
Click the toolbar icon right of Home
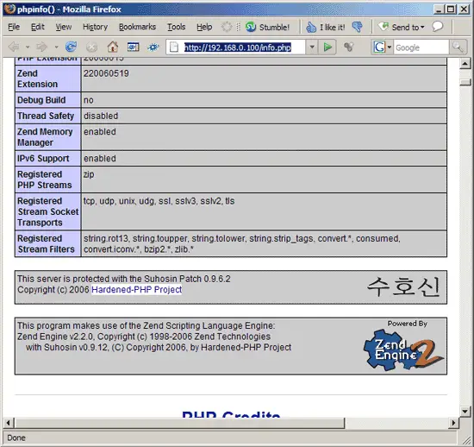coord(133,47)
